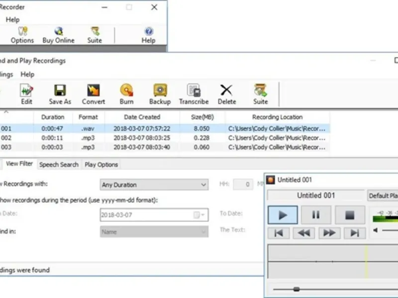The height and width of the screenshot is (298, 398).
Task: Sort by the Format column header
Action: pyautogui.click(x=88, y=117)
